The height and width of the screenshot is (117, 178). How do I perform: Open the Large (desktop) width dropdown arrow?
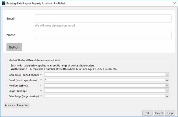167,91
